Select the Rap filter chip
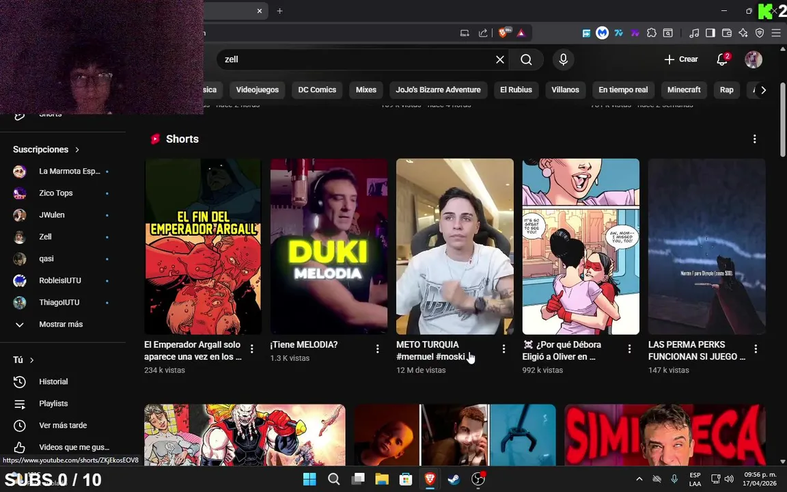Screen dimensions: 787x492 point(726,90)
